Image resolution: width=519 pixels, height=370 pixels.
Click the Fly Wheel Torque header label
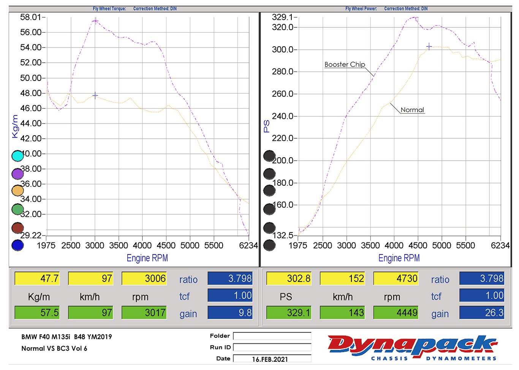[109, 9]
